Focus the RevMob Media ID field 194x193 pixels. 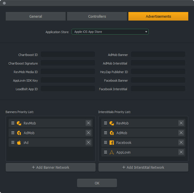68,72
